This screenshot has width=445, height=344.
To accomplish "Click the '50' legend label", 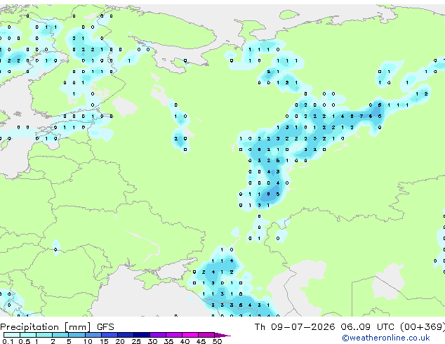I will pos(217,341).
